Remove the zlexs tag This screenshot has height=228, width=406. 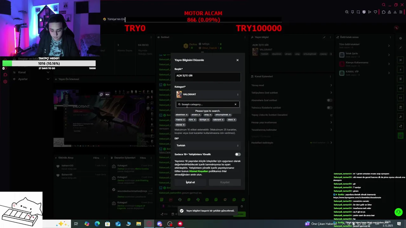(x=234, y=120)
